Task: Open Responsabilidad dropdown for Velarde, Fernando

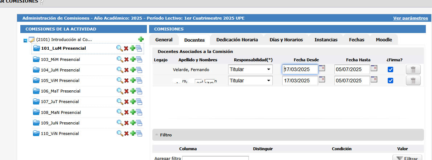Action: coord(250,70)
